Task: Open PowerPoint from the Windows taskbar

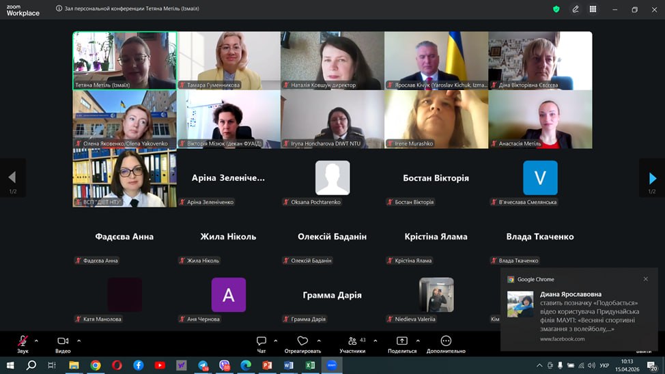Action: point(267,365)
